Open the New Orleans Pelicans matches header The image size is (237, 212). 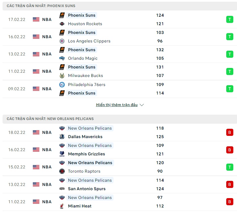coord(50,119)
